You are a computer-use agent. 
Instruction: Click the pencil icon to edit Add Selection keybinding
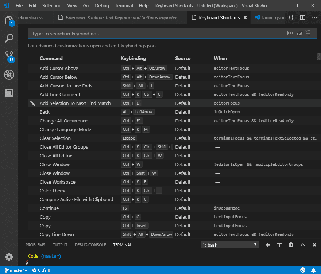click(33, 103)
